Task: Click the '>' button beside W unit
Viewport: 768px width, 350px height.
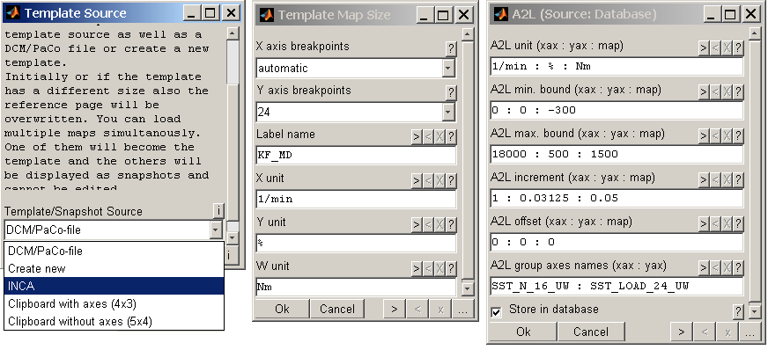Action: tap(417, 269)
